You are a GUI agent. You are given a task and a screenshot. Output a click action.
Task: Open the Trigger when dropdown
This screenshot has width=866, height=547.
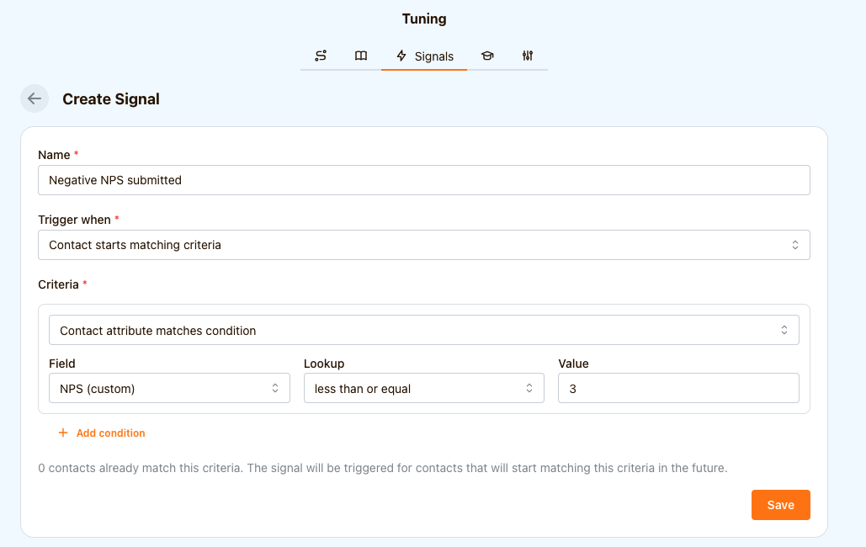click(424, 245)
